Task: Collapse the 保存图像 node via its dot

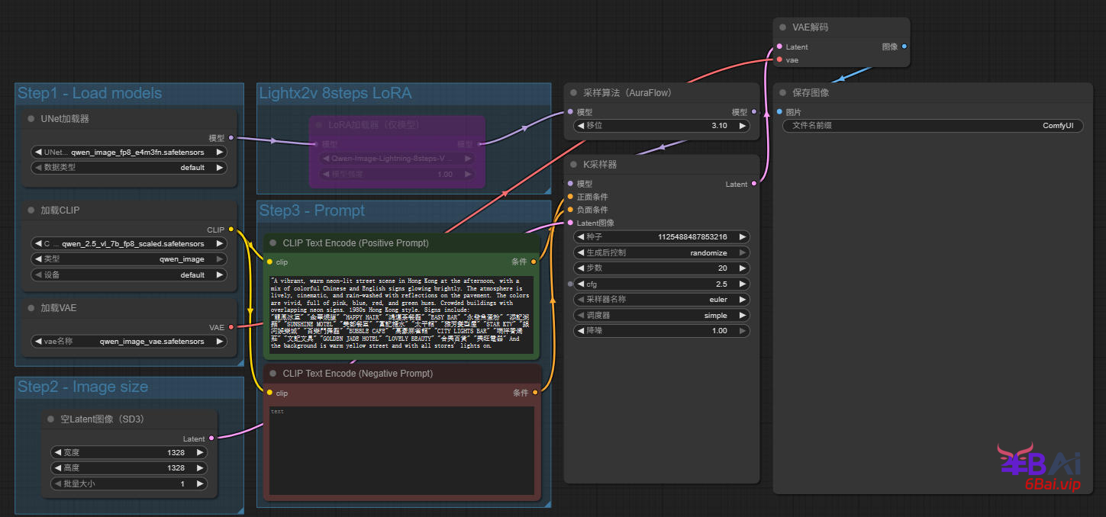Action: [782, 93]
